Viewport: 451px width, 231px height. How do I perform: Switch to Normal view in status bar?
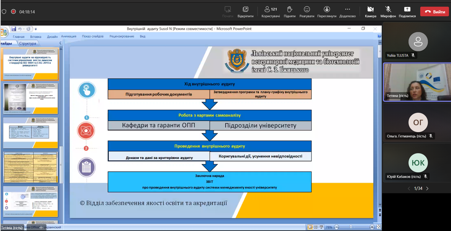click(310, 227)
